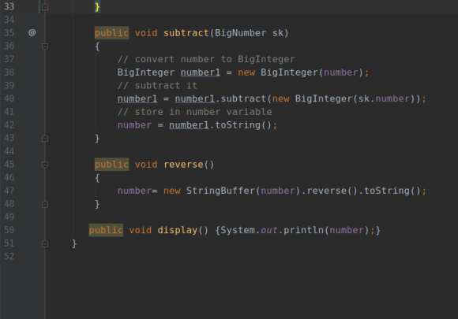Click line number 47 in the gutter
Image resolution: width=458 pixels, height=319 pixels.
[x=9, y=191]
